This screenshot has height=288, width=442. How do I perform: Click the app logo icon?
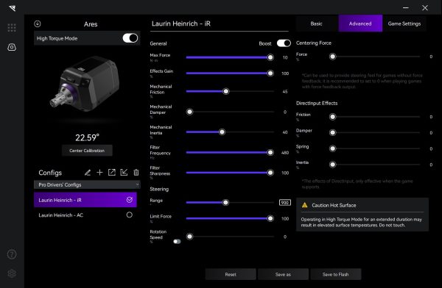(12, 8)
